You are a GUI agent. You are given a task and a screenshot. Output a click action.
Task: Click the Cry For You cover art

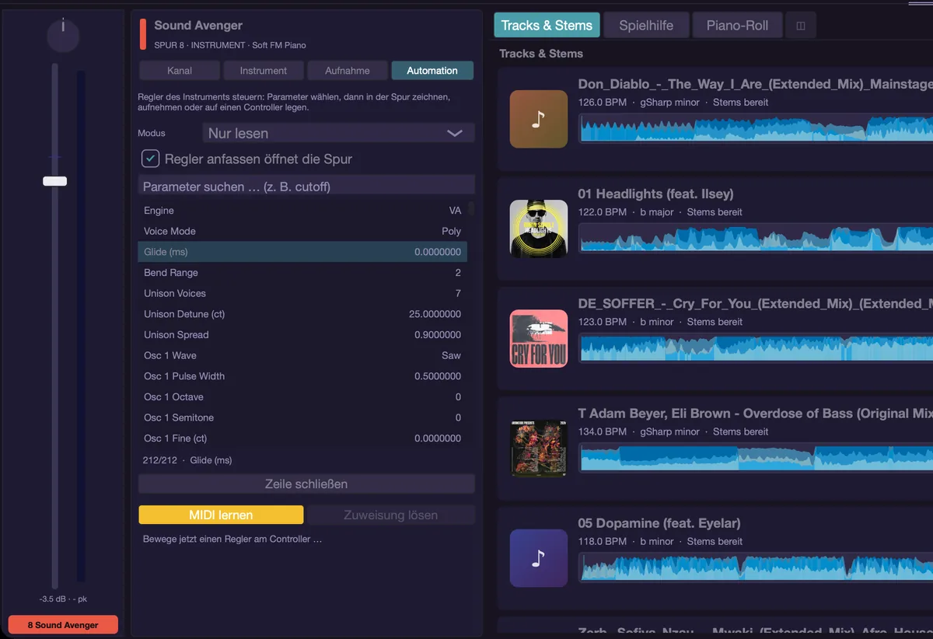[x=539, y=338]
